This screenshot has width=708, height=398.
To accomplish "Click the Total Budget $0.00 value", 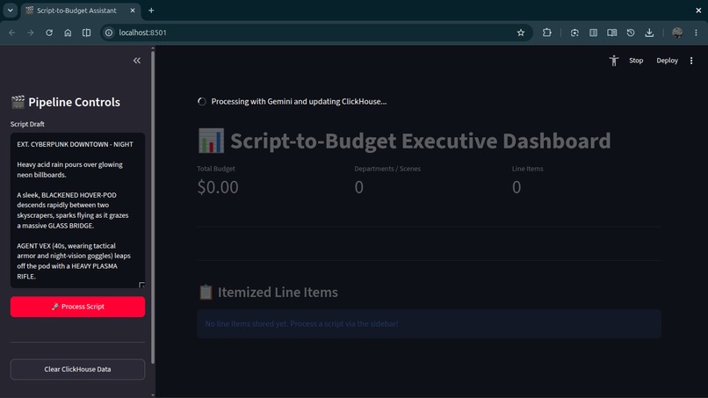I will pyautogui.click(x=218, y=187).
